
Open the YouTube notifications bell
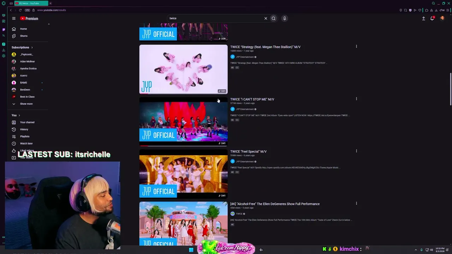point(432,18)
